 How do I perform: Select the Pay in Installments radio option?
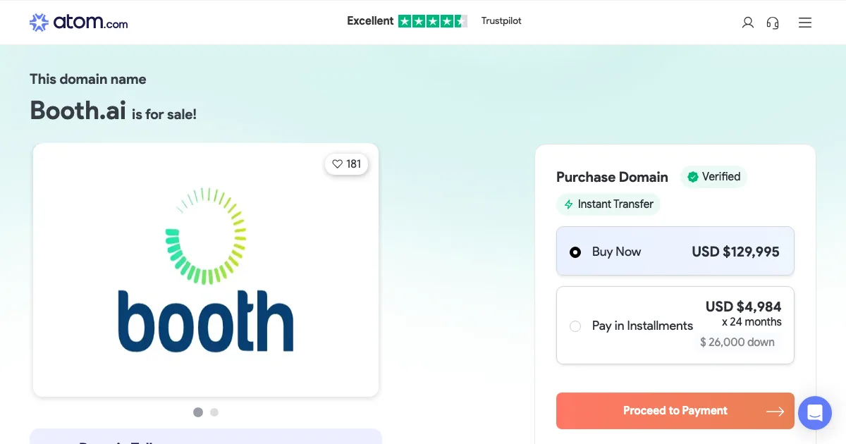tap(575, 326)
